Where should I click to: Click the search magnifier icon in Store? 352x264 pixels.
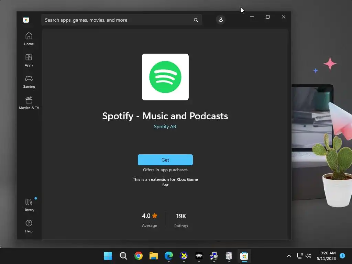pyautogui.click(x=196, y=20)
